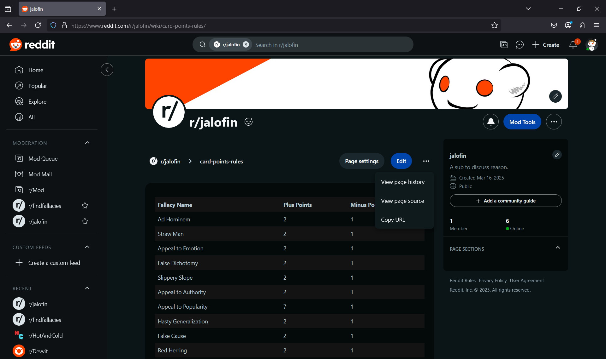Click the blue Edit button

pyautogui.click(x=401, y=161)
